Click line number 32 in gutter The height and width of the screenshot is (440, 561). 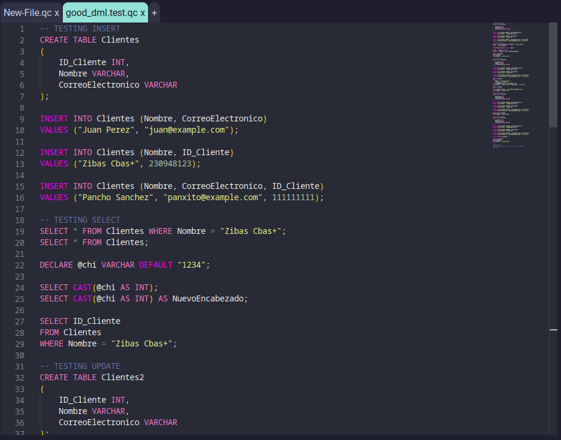20,378
